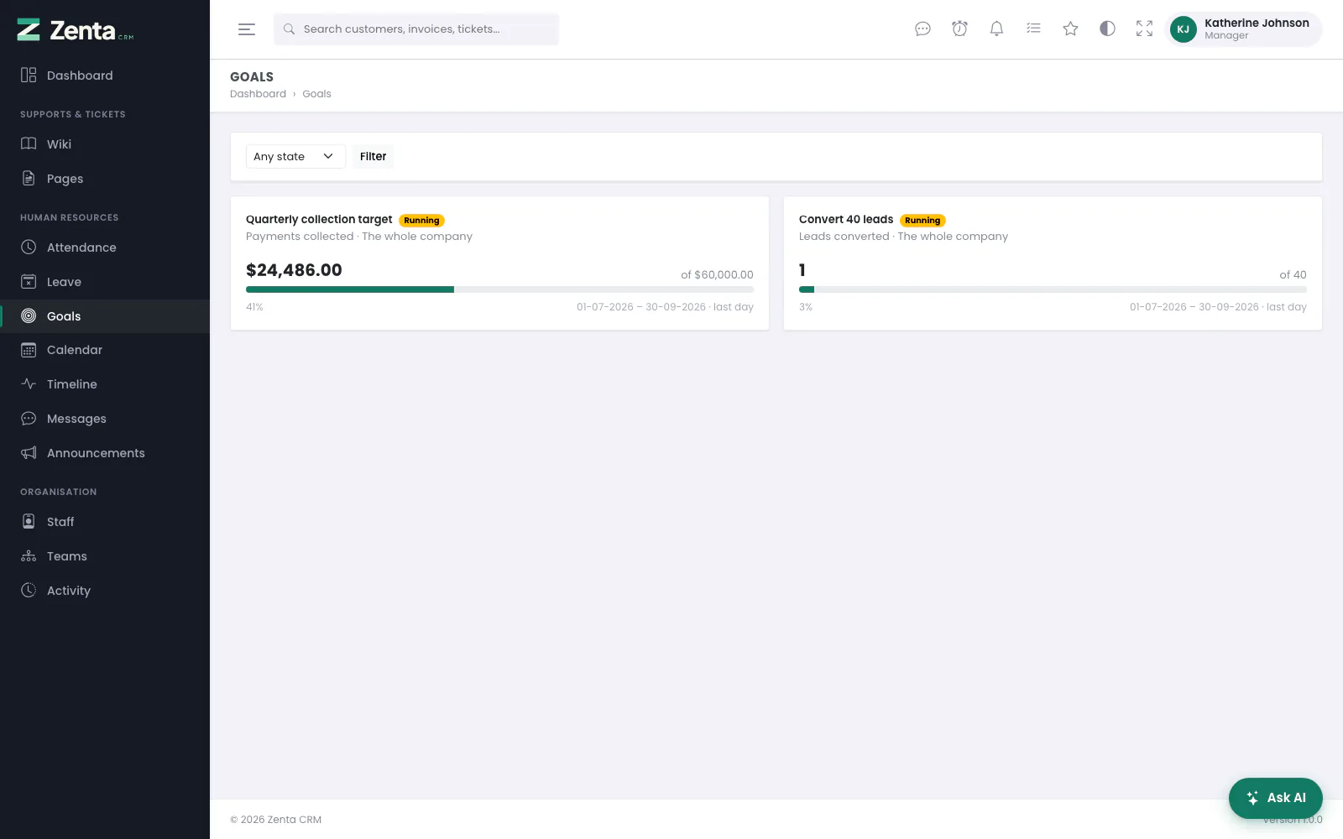1343x839 pixels.
Task: Click the Dashboard icon in sidebar
Action: tap(29, 76)
